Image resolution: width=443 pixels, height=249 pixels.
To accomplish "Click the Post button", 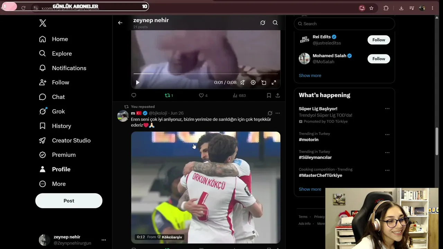I will tap(69, 201).
